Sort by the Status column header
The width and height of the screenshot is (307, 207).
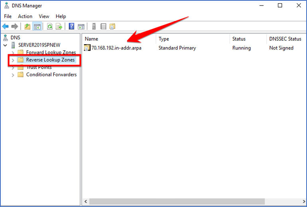[248, 39]
